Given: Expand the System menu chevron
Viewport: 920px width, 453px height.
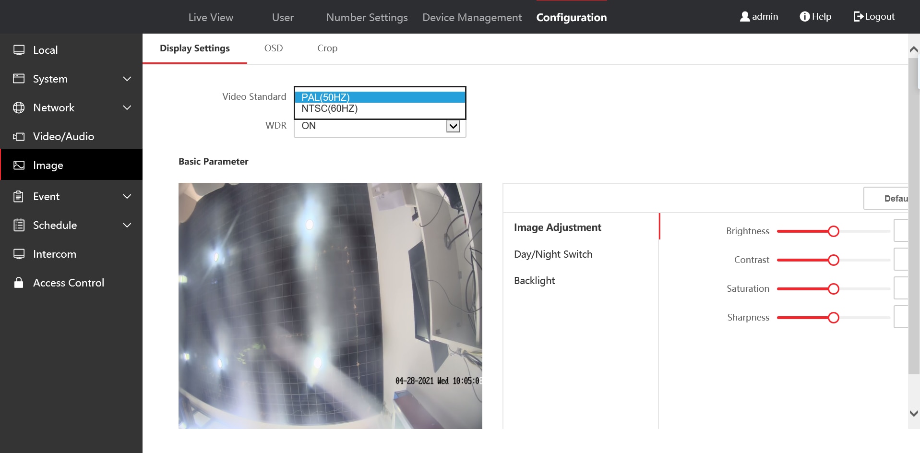Looking at the screenshot, I should [127, 79].
